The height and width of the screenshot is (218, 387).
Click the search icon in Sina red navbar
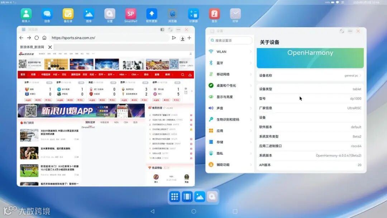click(183, 75)
